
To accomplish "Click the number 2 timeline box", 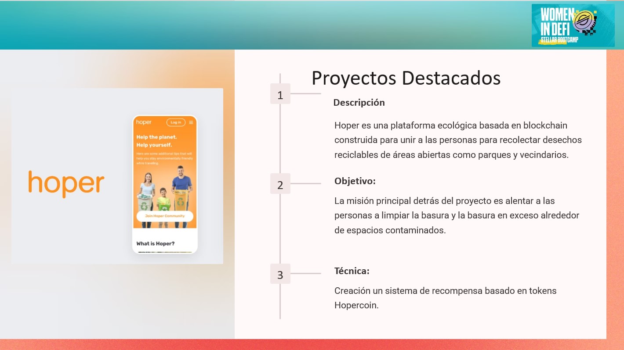I will point(280,184).
